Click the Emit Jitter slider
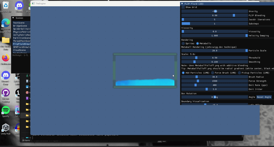 215,89
